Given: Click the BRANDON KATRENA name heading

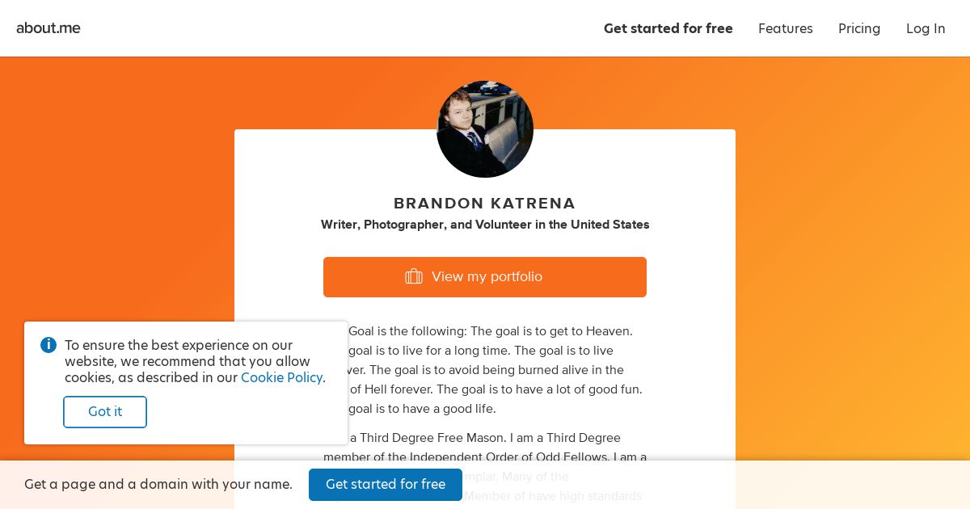Looking at the screenshot, I should point(485,204).
